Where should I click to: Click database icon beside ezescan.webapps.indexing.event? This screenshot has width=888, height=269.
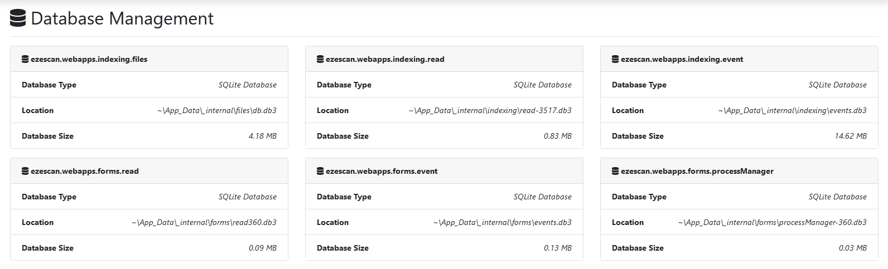(615, 59)
